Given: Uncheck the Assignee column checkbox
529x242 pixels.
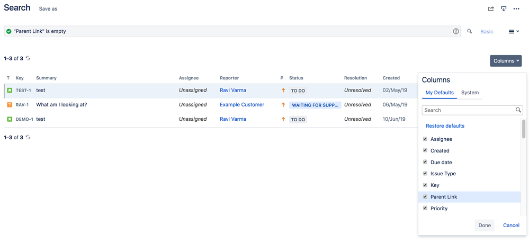Looking at the screenshot, I should 425,139.
